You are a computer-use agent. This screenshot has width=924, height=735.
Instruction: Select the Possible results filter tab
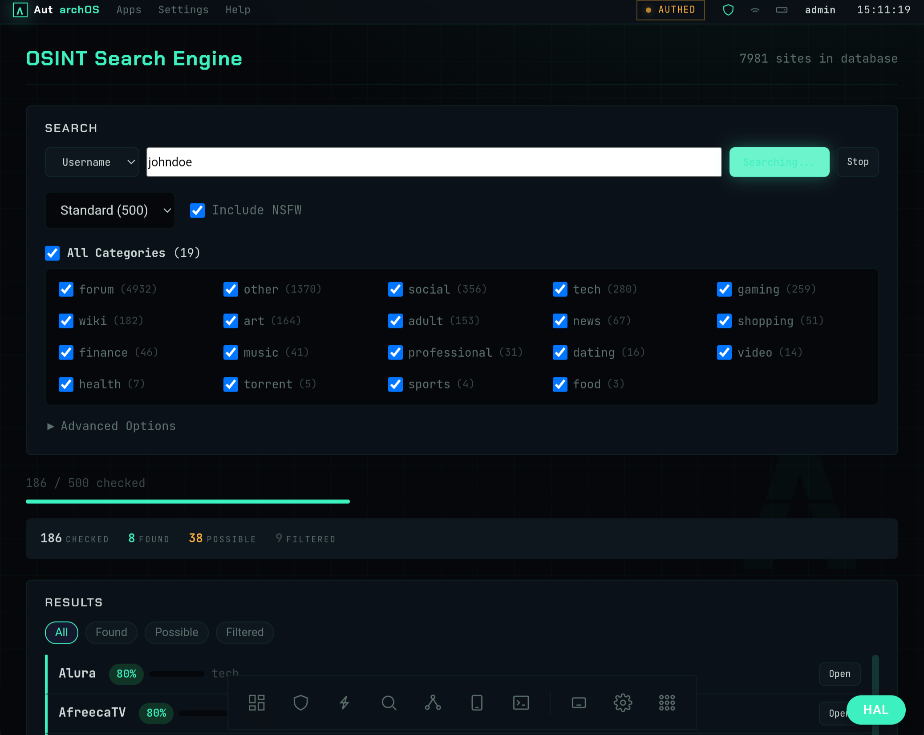point(177,633)
